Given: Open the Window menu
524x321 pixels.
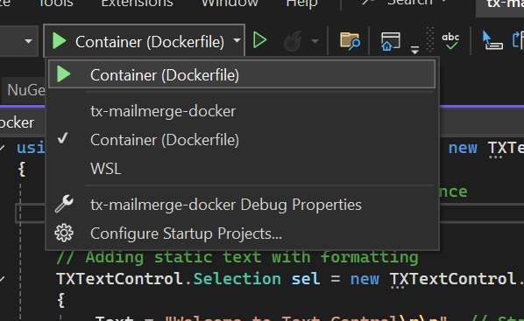Looking at the screenshot, I should coord(230,3).
